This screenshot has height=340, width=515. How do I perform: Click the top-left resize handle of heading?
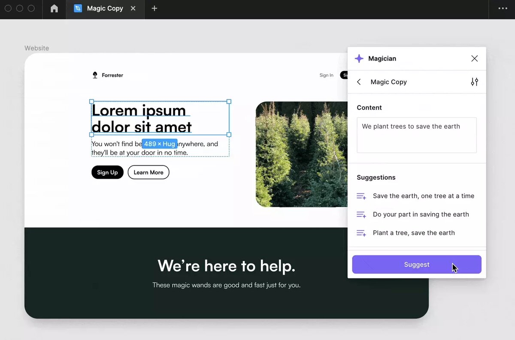point(91,102)
